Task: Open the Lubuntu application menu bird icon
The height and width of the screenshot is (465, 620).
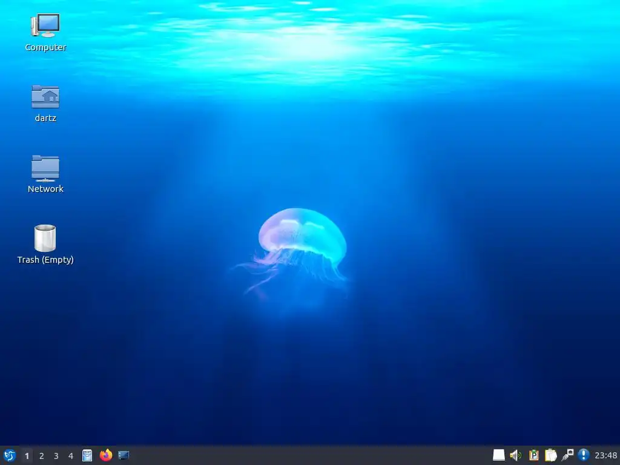Action: coord(10,455)
